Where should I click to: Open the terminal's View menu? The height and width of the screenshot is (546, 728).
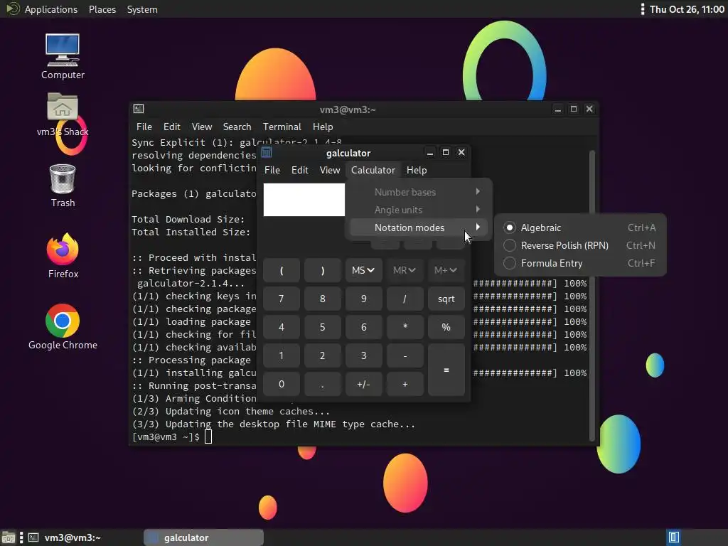pos(201,127)
